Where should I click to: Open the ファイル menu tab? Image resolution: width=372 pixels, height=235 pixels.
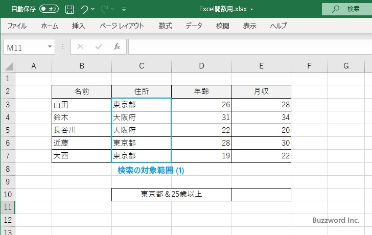(17, 26)
